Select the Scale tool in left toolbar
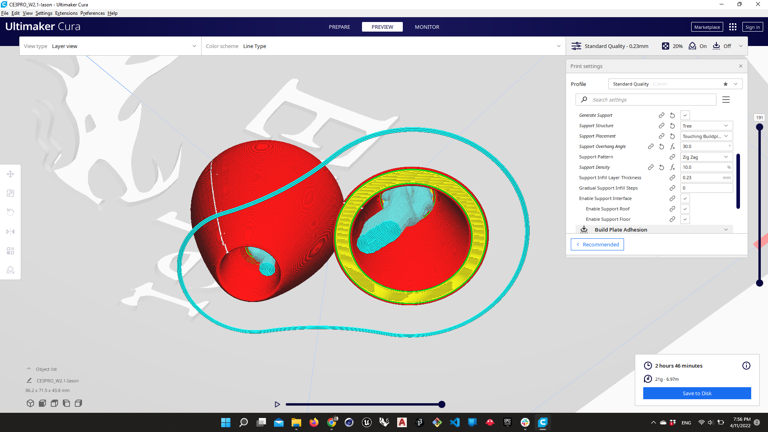The image size is (768, 432). (10, 193)
